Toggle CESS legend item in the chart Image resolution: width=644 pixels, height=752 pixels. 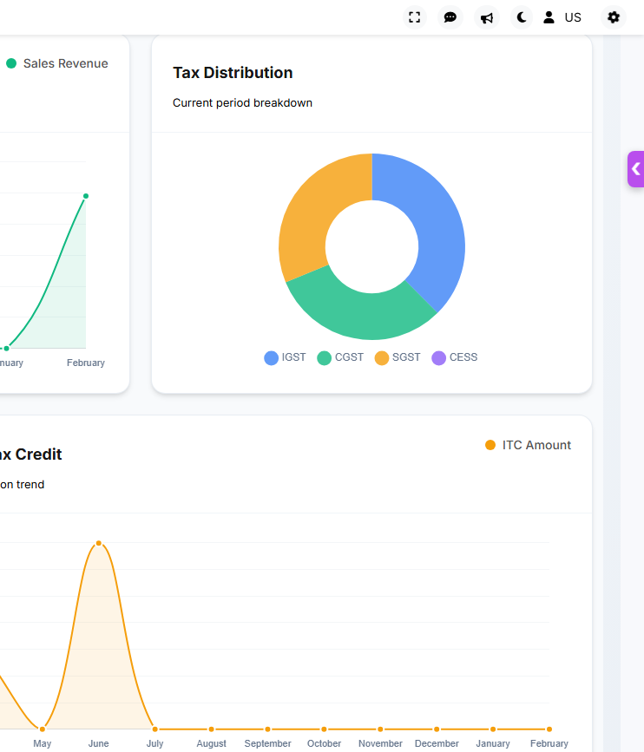pos(455,357)
